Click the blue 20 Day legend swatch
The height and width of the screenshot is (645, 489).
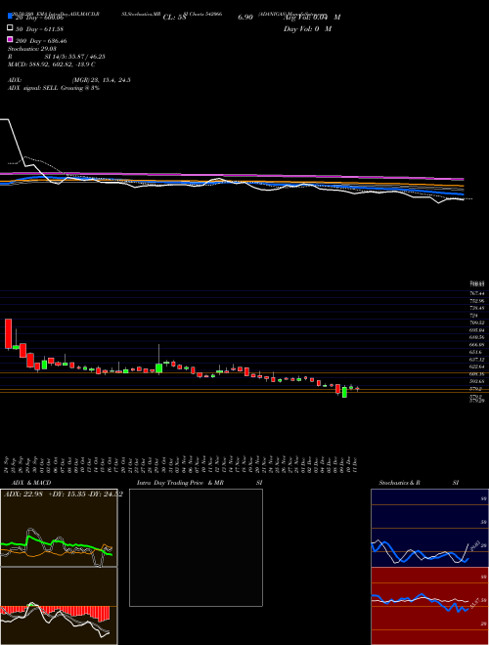click(x=10, y=17)
